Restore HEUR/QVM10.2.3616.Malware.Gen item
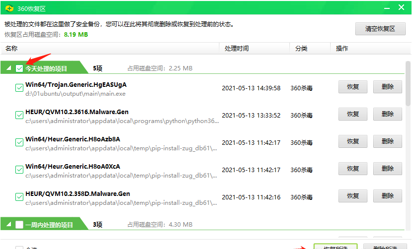The image size is (418, 249). [x=353, y=114]
